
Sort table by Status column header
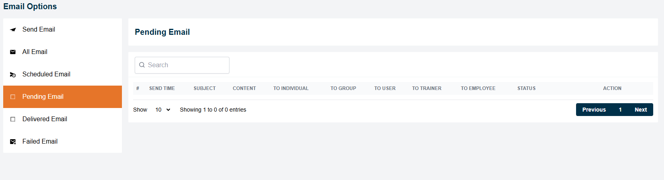[526, 88]
